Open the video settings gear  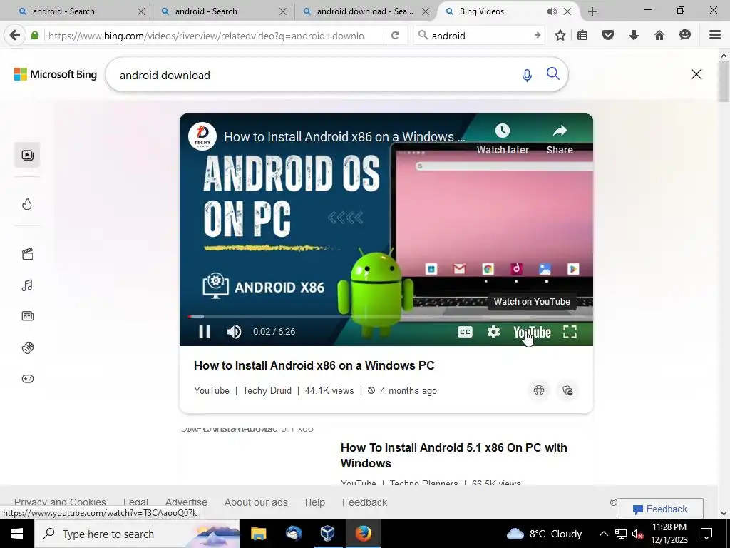point(493,332)
